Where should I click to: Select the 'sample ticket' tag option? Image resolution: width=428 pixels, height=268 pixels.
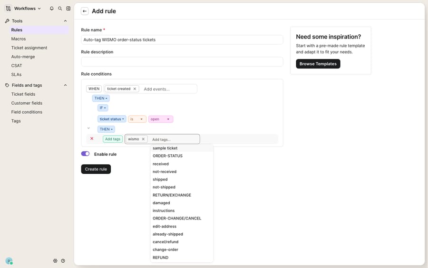pyautogui.click(x=182, y=148)
